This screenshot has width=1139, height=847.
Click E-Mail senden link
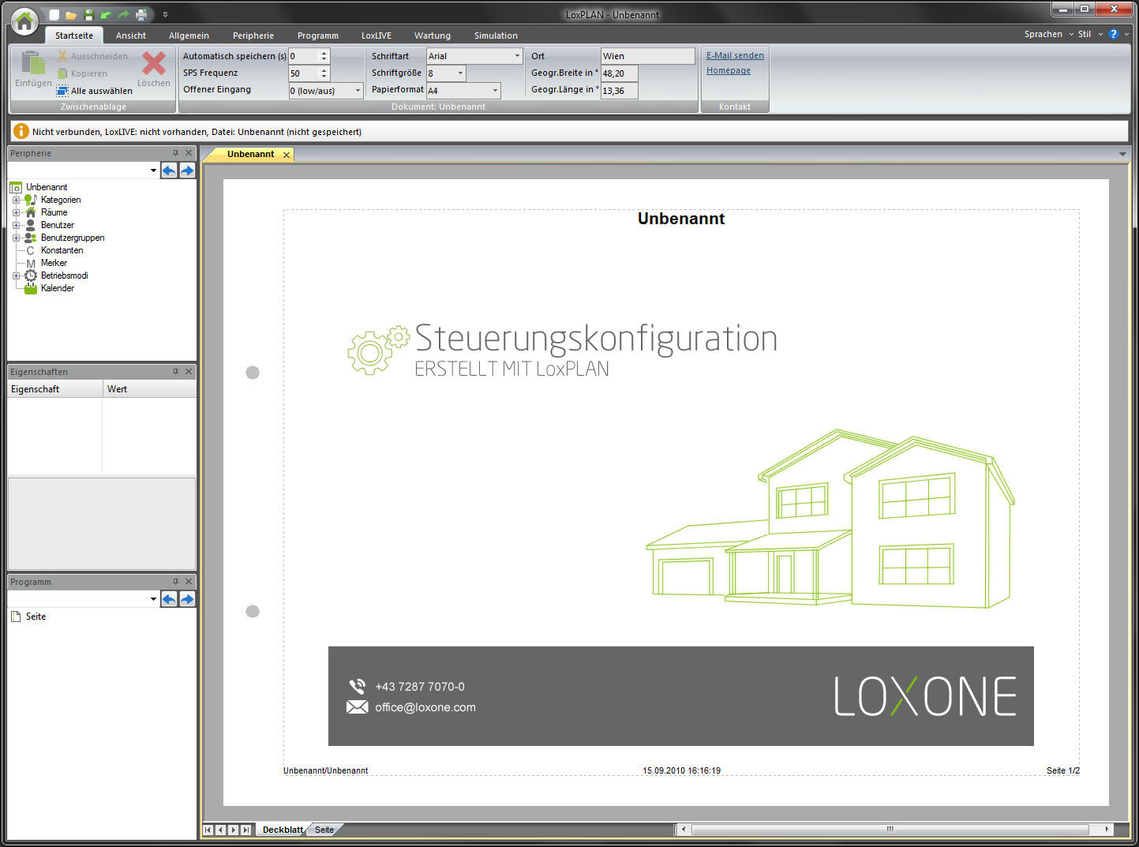coord(735,55)
